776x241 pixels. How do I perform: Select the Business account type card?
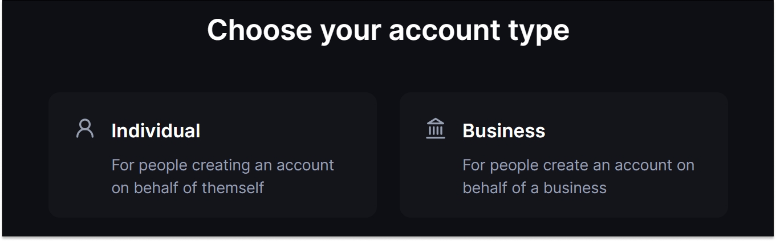[x=563, y=155]
